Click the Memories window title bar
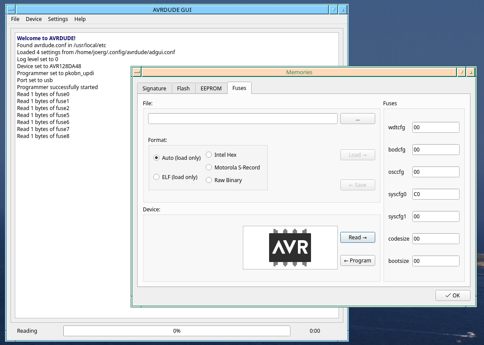The image size is (484, 345). coord(299,72)
